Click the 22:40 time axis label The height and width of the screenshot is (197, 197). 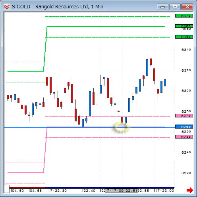coord(89,191)
